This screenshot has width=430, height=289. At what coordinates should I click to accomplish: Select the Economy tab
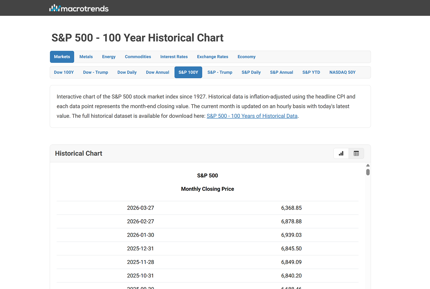(x=247, y=57)
